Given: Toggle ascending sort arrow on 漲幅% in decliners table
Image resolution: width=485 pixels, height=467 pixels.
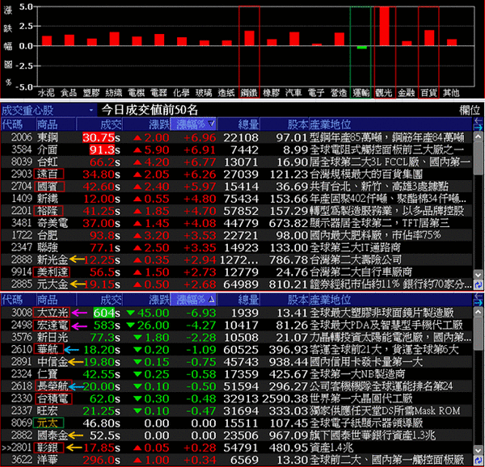Looking at the screenshot, I should tap(211, 300).
